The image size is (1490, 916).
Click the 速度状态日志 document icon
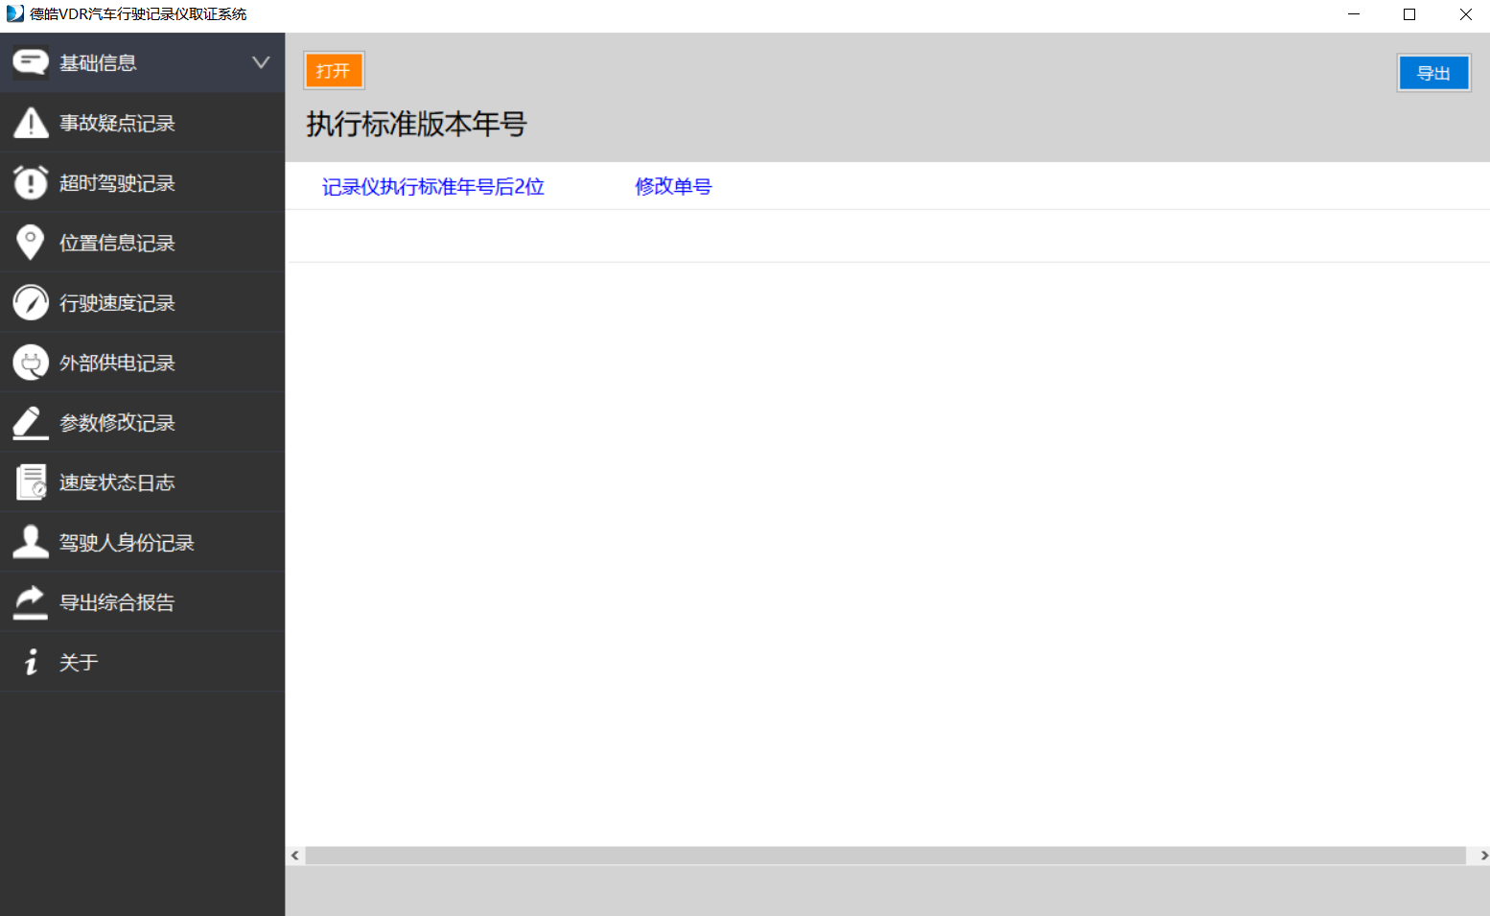click(31, 482)
